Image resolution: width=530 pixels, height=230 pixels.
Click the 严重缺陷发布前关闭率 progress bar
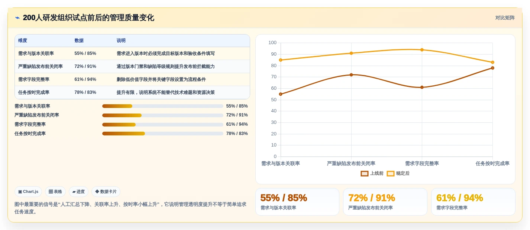point(163,115)
